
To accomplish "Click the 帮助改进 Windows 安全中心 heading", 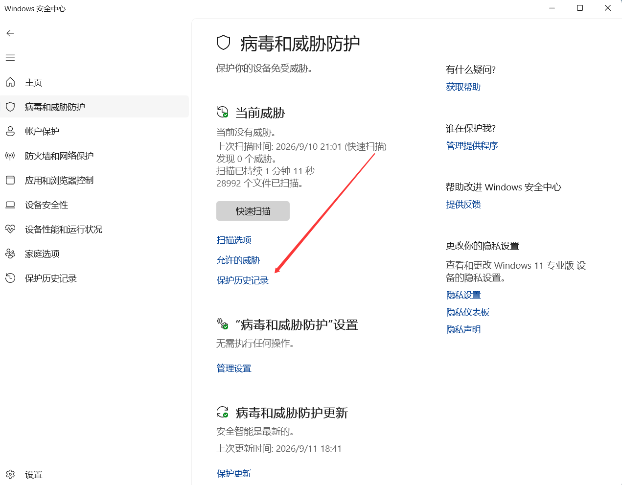I will (504, 187).
